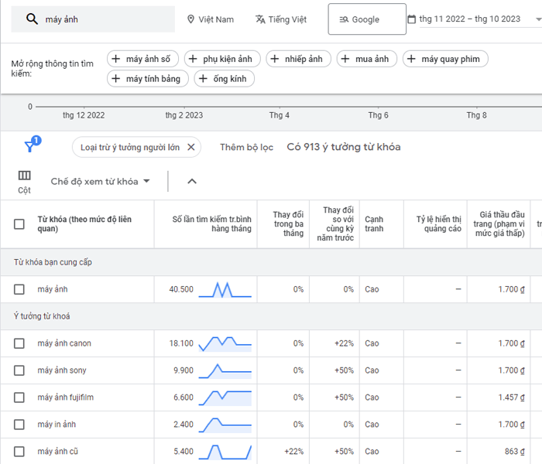Screen dimensions: 542x464
Task: Open the 'Chế độ xem từ khóa' dropdown
Action: (100, 182)
